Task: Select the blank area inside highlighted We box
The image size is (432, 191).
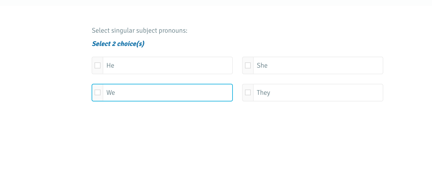Action: tap(174, 93)
